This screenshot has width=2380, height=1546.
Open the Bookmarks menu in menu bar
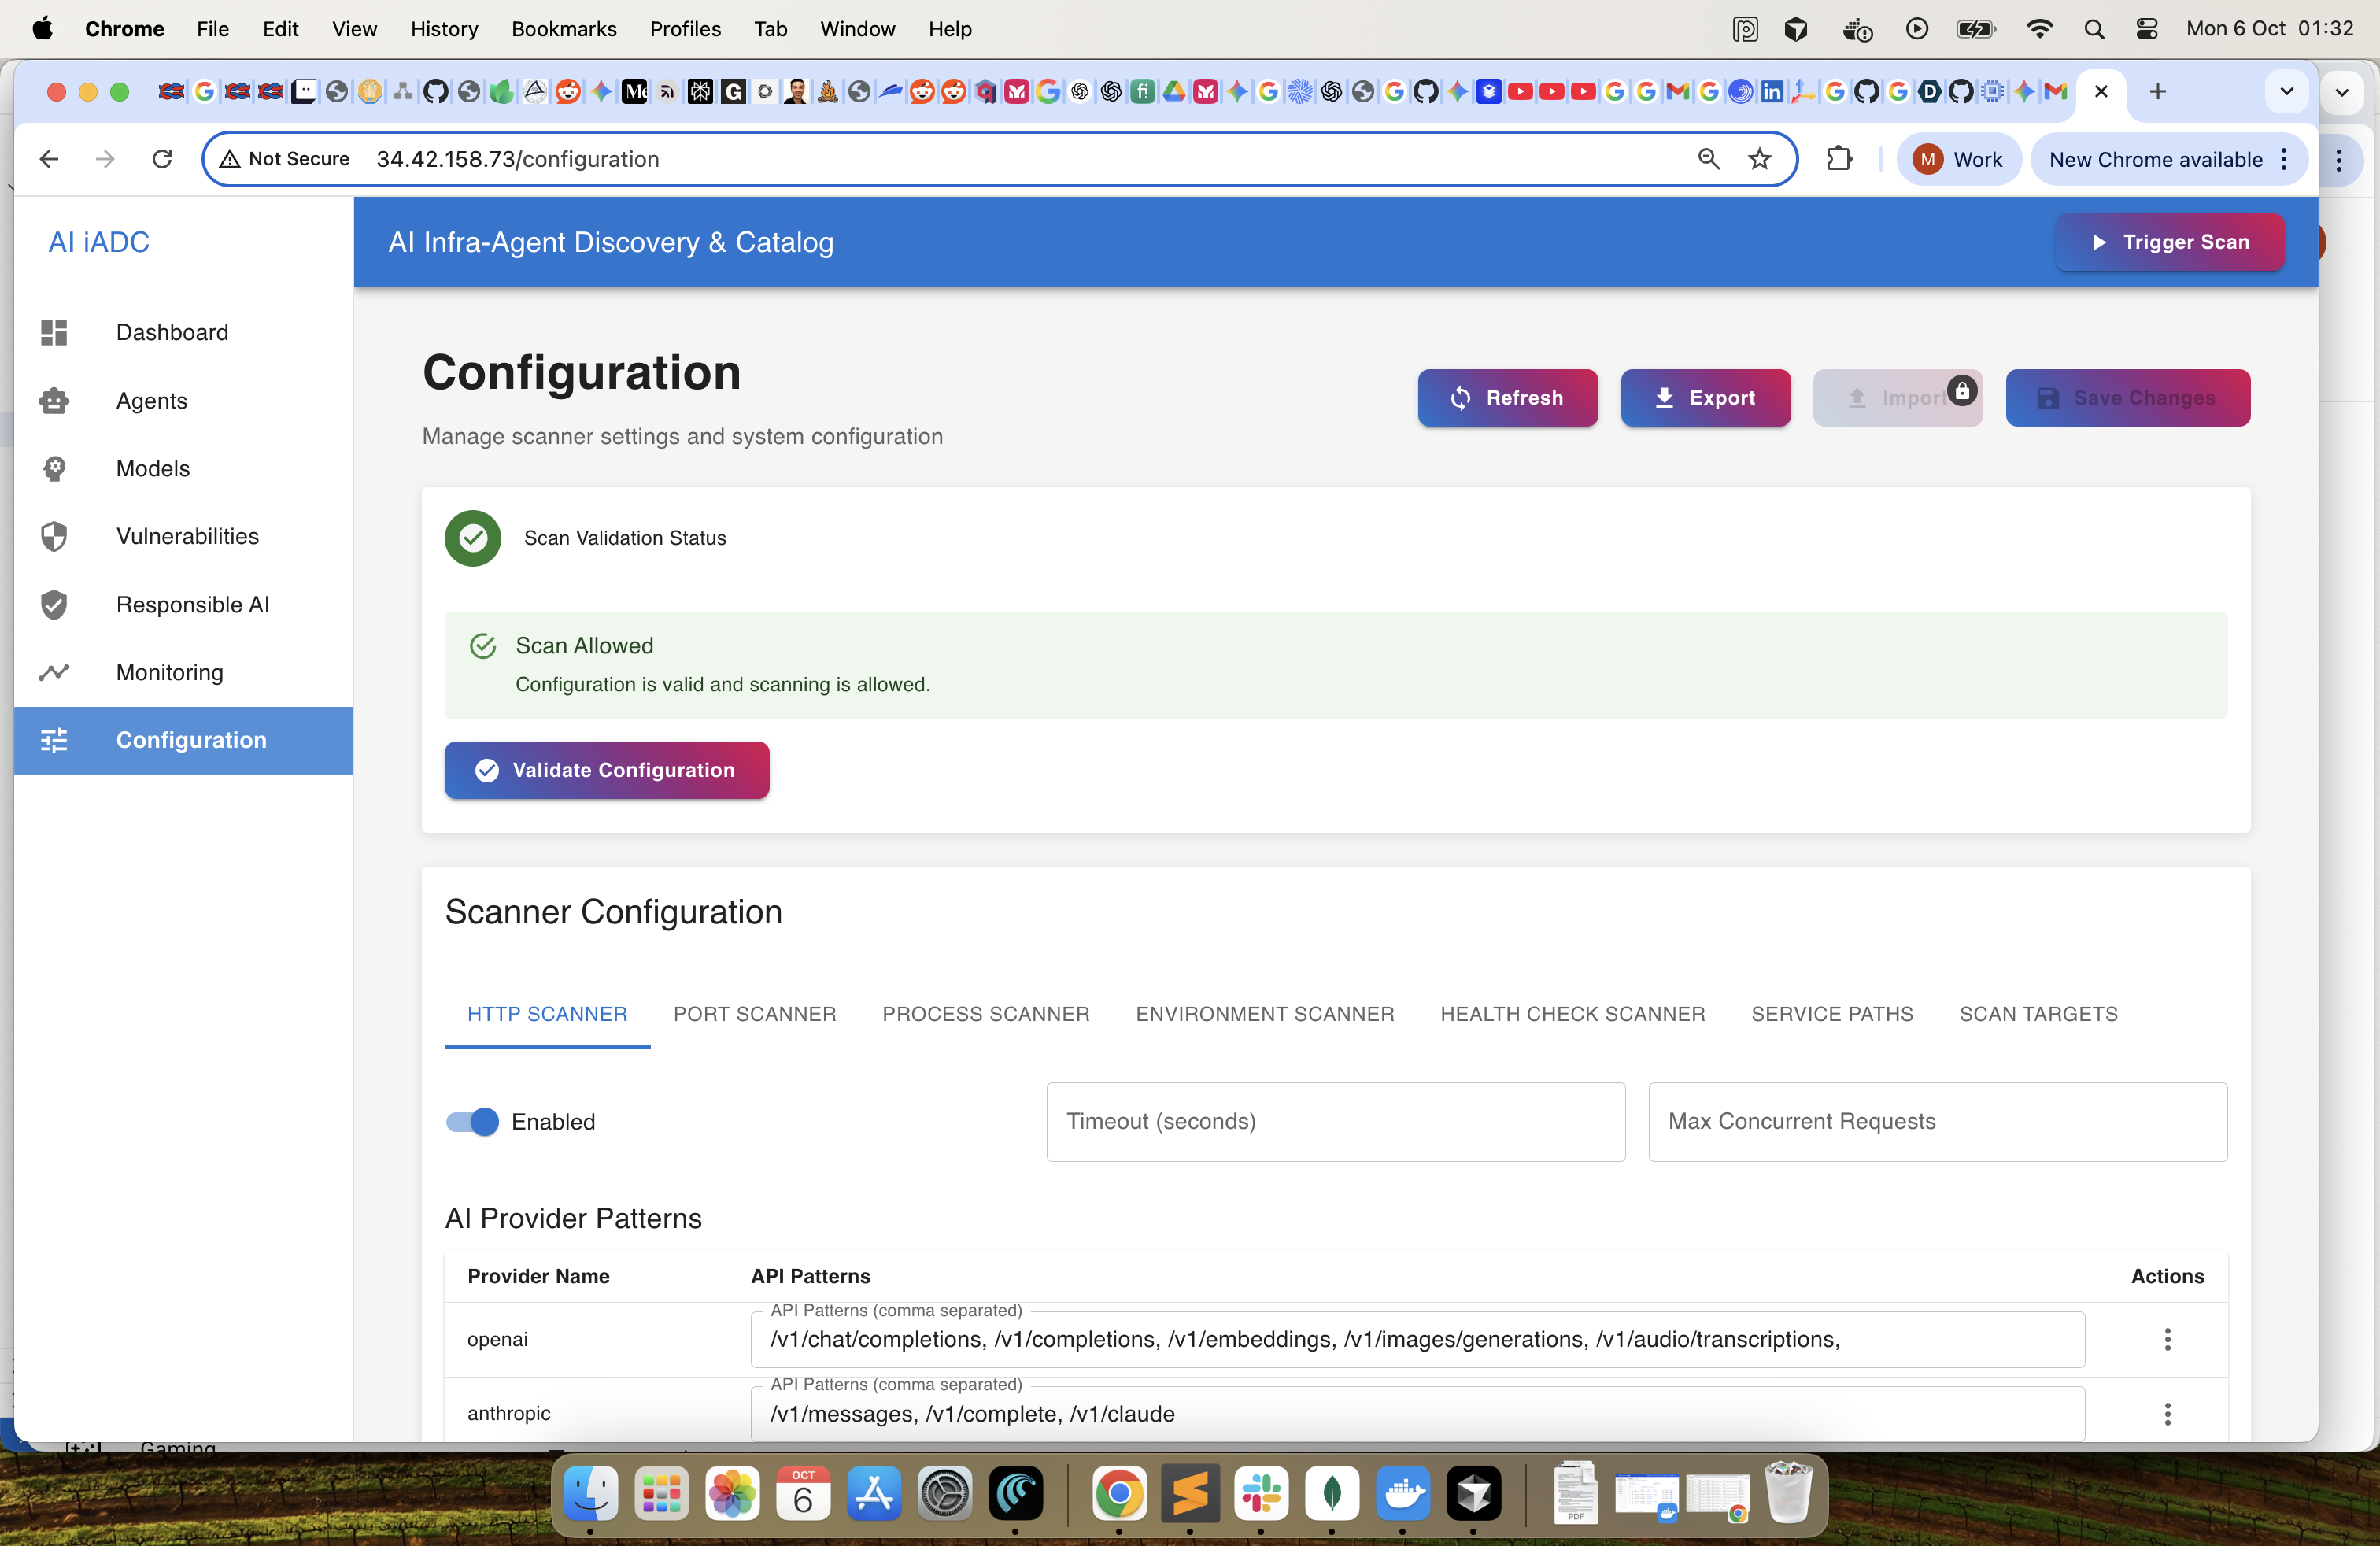pyautogui.click(x=563, y=28)
